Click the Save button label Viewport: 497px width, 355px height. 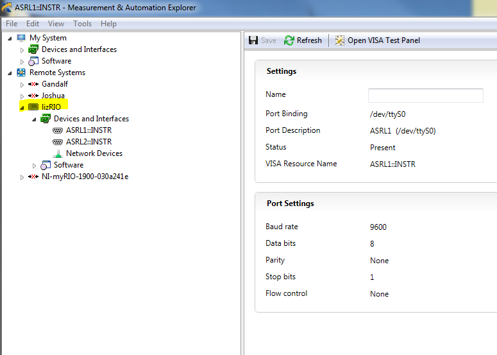click(x=269, y=40)
